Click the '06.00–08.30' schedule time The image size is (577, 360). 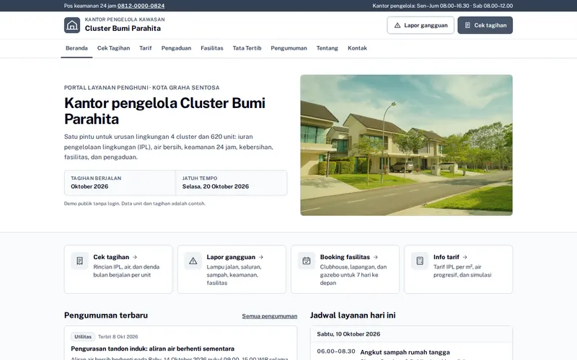[x=336, y=351]
